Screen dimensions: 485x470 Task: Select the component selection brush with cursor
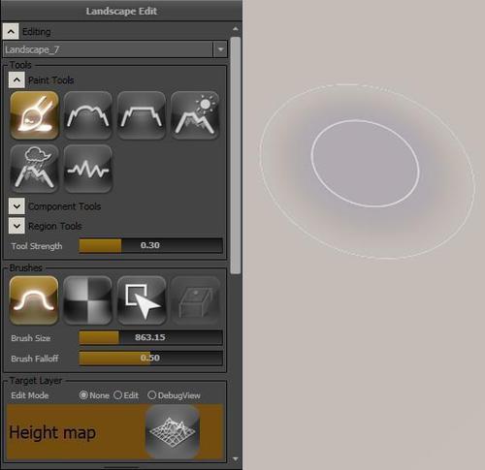[x=142, y=300]
